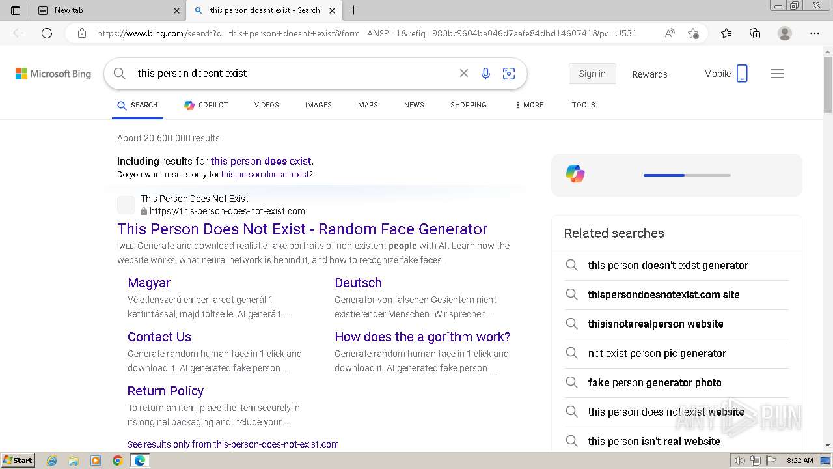Image resolution: width=833 pixels, height=469 pixels.
Task: Open volume control in system tray
Action: coord(740,461)
